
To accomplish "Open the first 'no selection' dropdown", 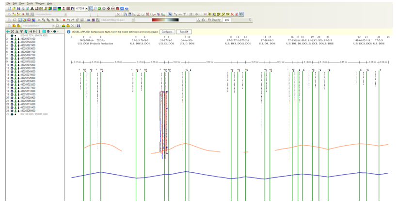I will (66, 14).
